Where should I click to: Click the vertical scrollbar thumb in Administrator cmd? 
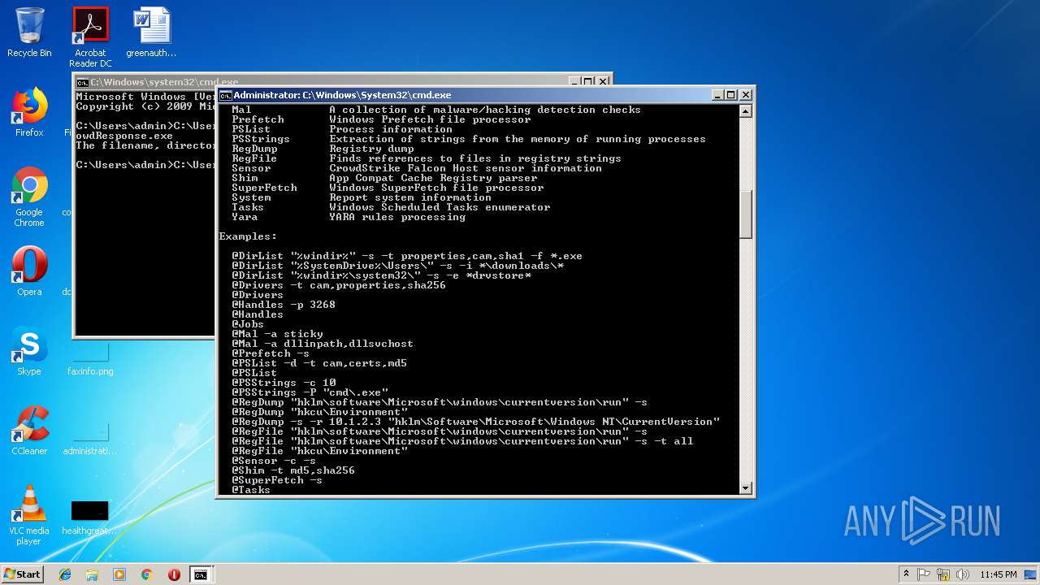tap(746, 213)
